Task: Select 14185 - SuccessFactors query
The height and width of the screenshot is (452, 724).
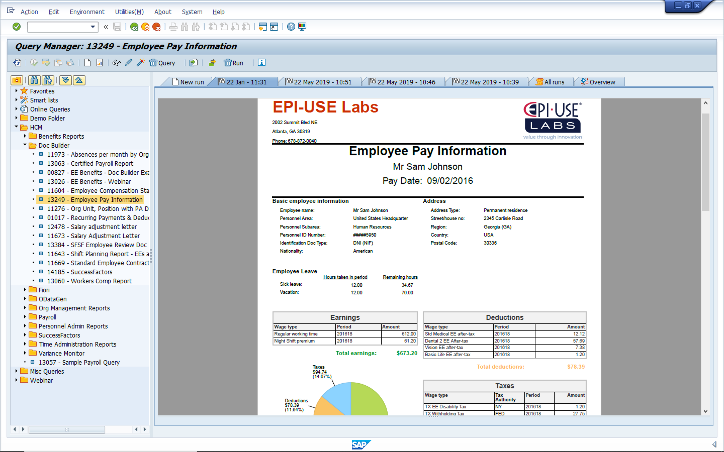Action: [x=80, y=272]
